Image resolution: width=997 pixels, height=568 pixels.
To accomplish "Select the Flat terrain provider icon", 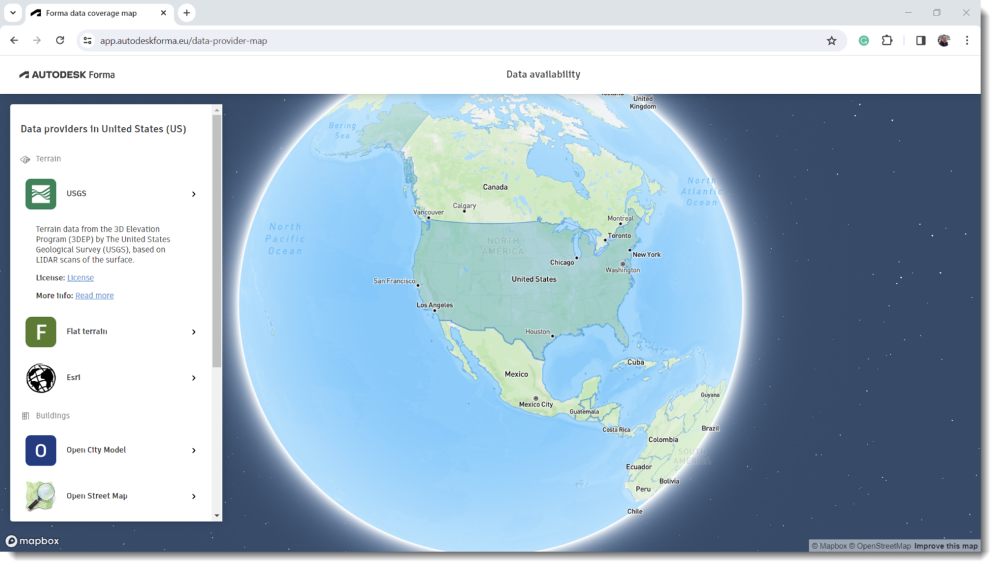I will 41,332.
